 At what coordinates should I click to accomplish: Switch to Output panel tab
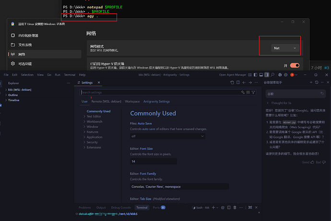101,208
